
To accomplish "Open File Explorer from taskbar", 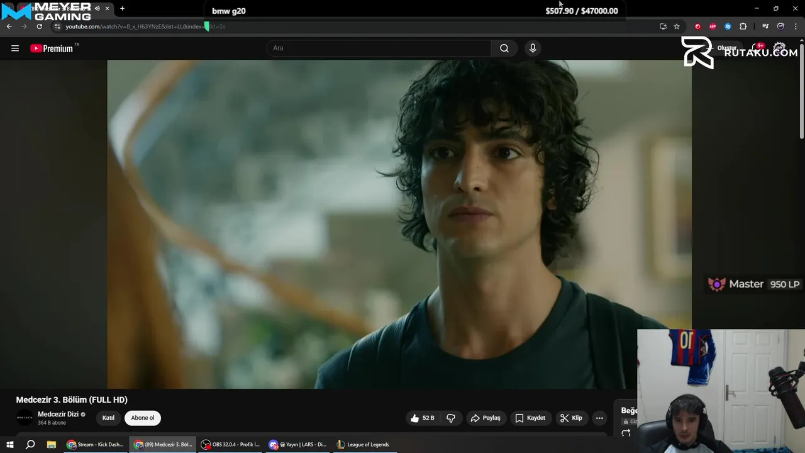I will [x=52, y=444].
